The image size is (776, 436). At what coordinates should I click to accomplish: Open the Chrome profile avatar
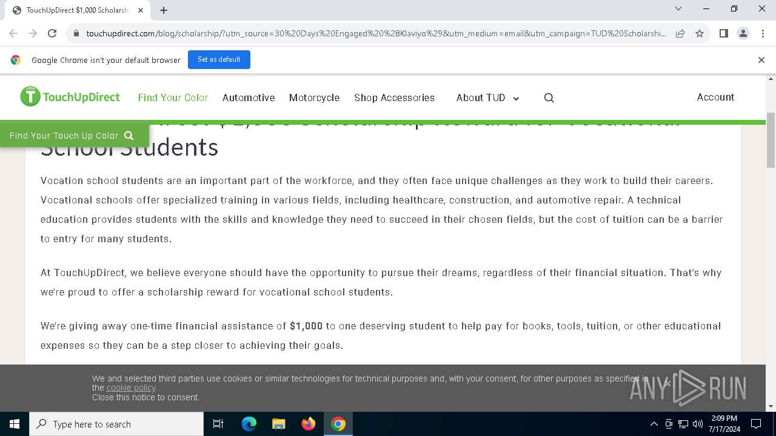click(743, 33)
